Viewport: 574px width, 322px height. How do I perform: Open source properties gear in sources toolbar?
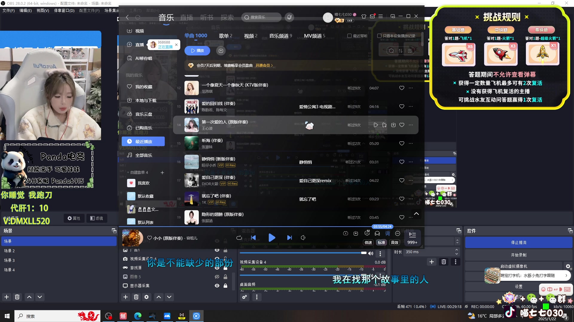pyautogui.click(x=146, y=297)
